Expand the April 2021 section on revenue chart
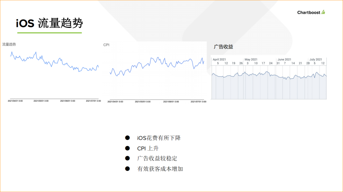Image resolution: width=343 pixels, height=192 pixels. (x=219, y=59)
